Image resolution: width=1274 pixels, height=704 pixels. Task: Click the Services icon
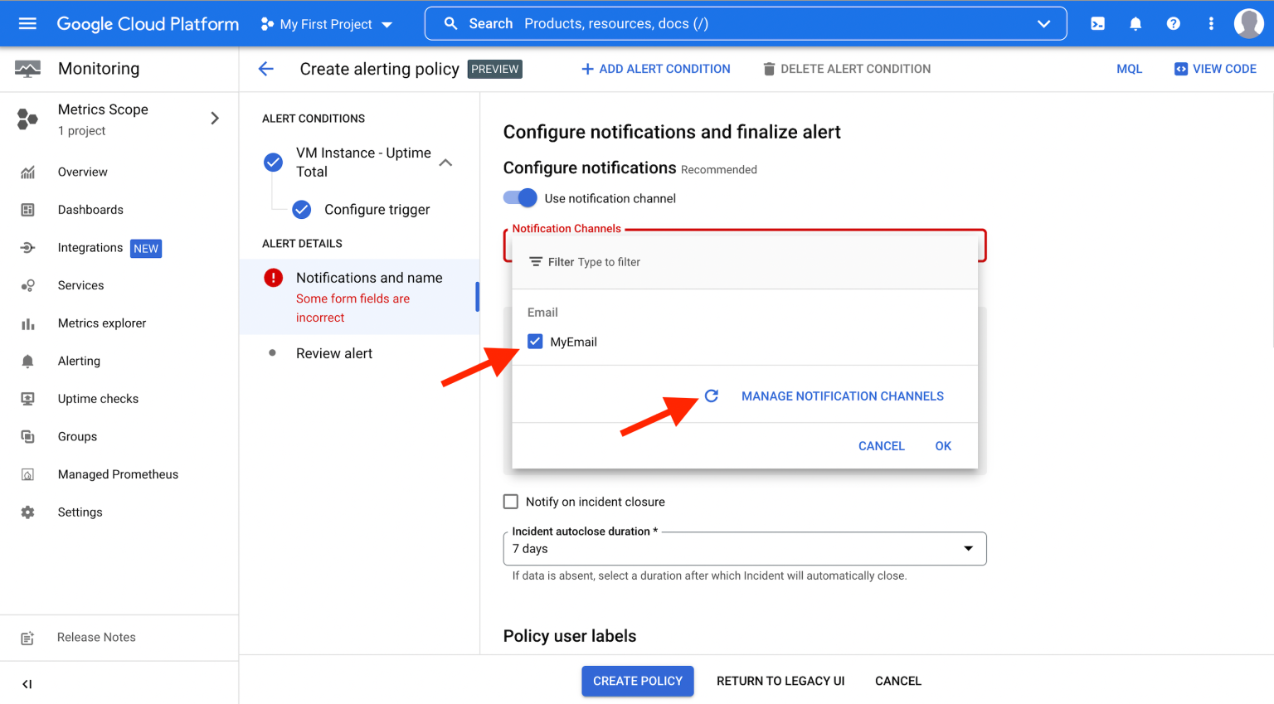click(27, 285)
